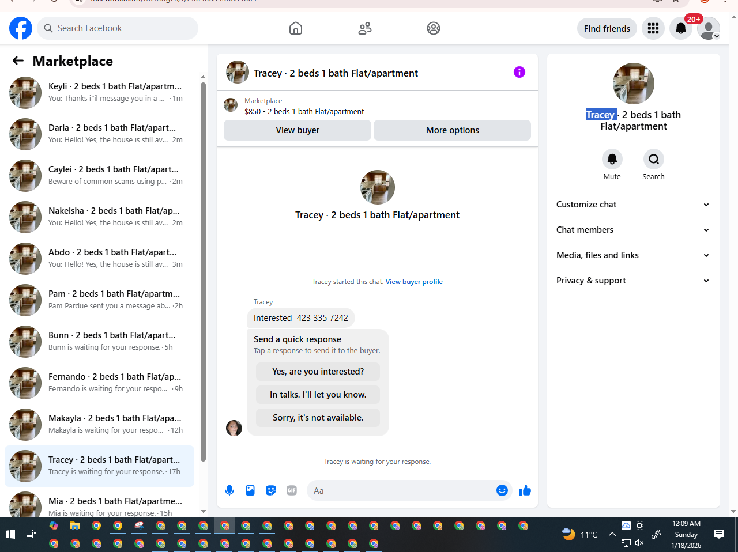738x552 pixels.
Task: Attach a photo file icon
Action: coord(250,490)
